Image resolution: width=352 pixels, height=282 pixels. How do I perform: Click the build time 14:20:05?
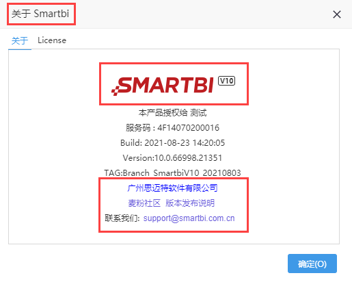208,143
